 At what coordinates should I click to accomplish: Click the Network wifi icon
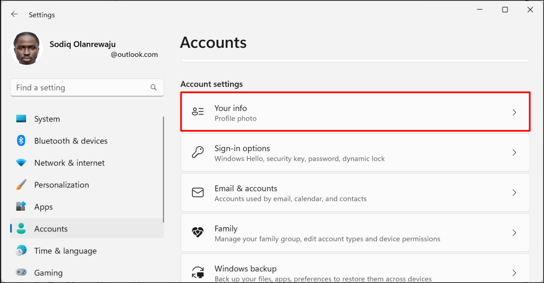pyautogui.click(x=21, y=163)
